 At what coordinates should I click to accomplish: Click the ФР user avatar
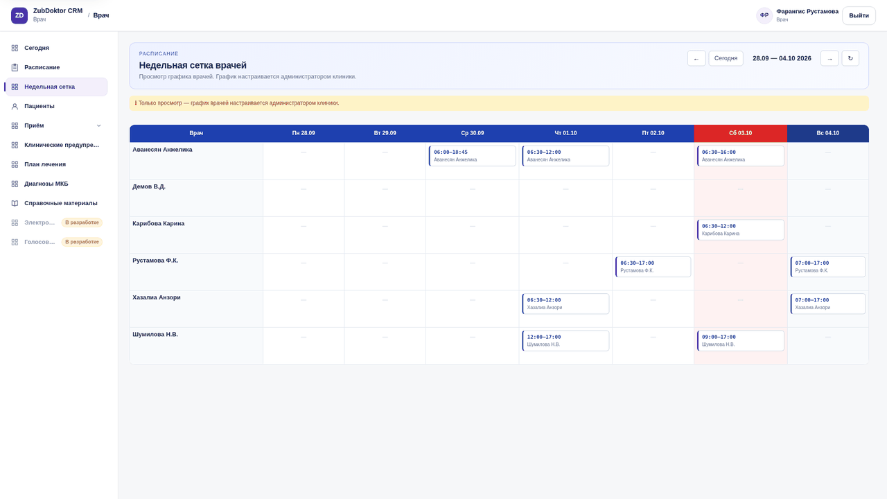764,15
